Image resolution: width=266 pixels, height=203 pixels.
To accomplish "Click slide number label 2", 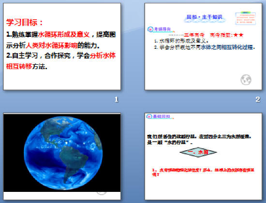I will tap(258, 99).
